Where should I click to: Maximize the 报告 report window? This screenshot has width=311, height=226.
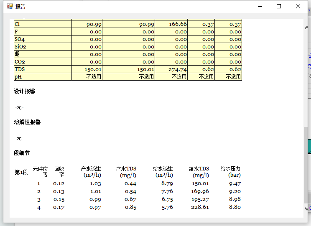coord(279,6)
